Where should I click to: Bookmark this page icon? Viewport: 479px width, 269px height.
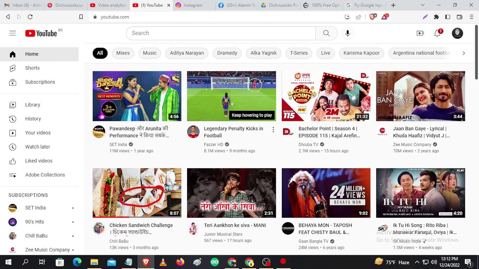81,17
